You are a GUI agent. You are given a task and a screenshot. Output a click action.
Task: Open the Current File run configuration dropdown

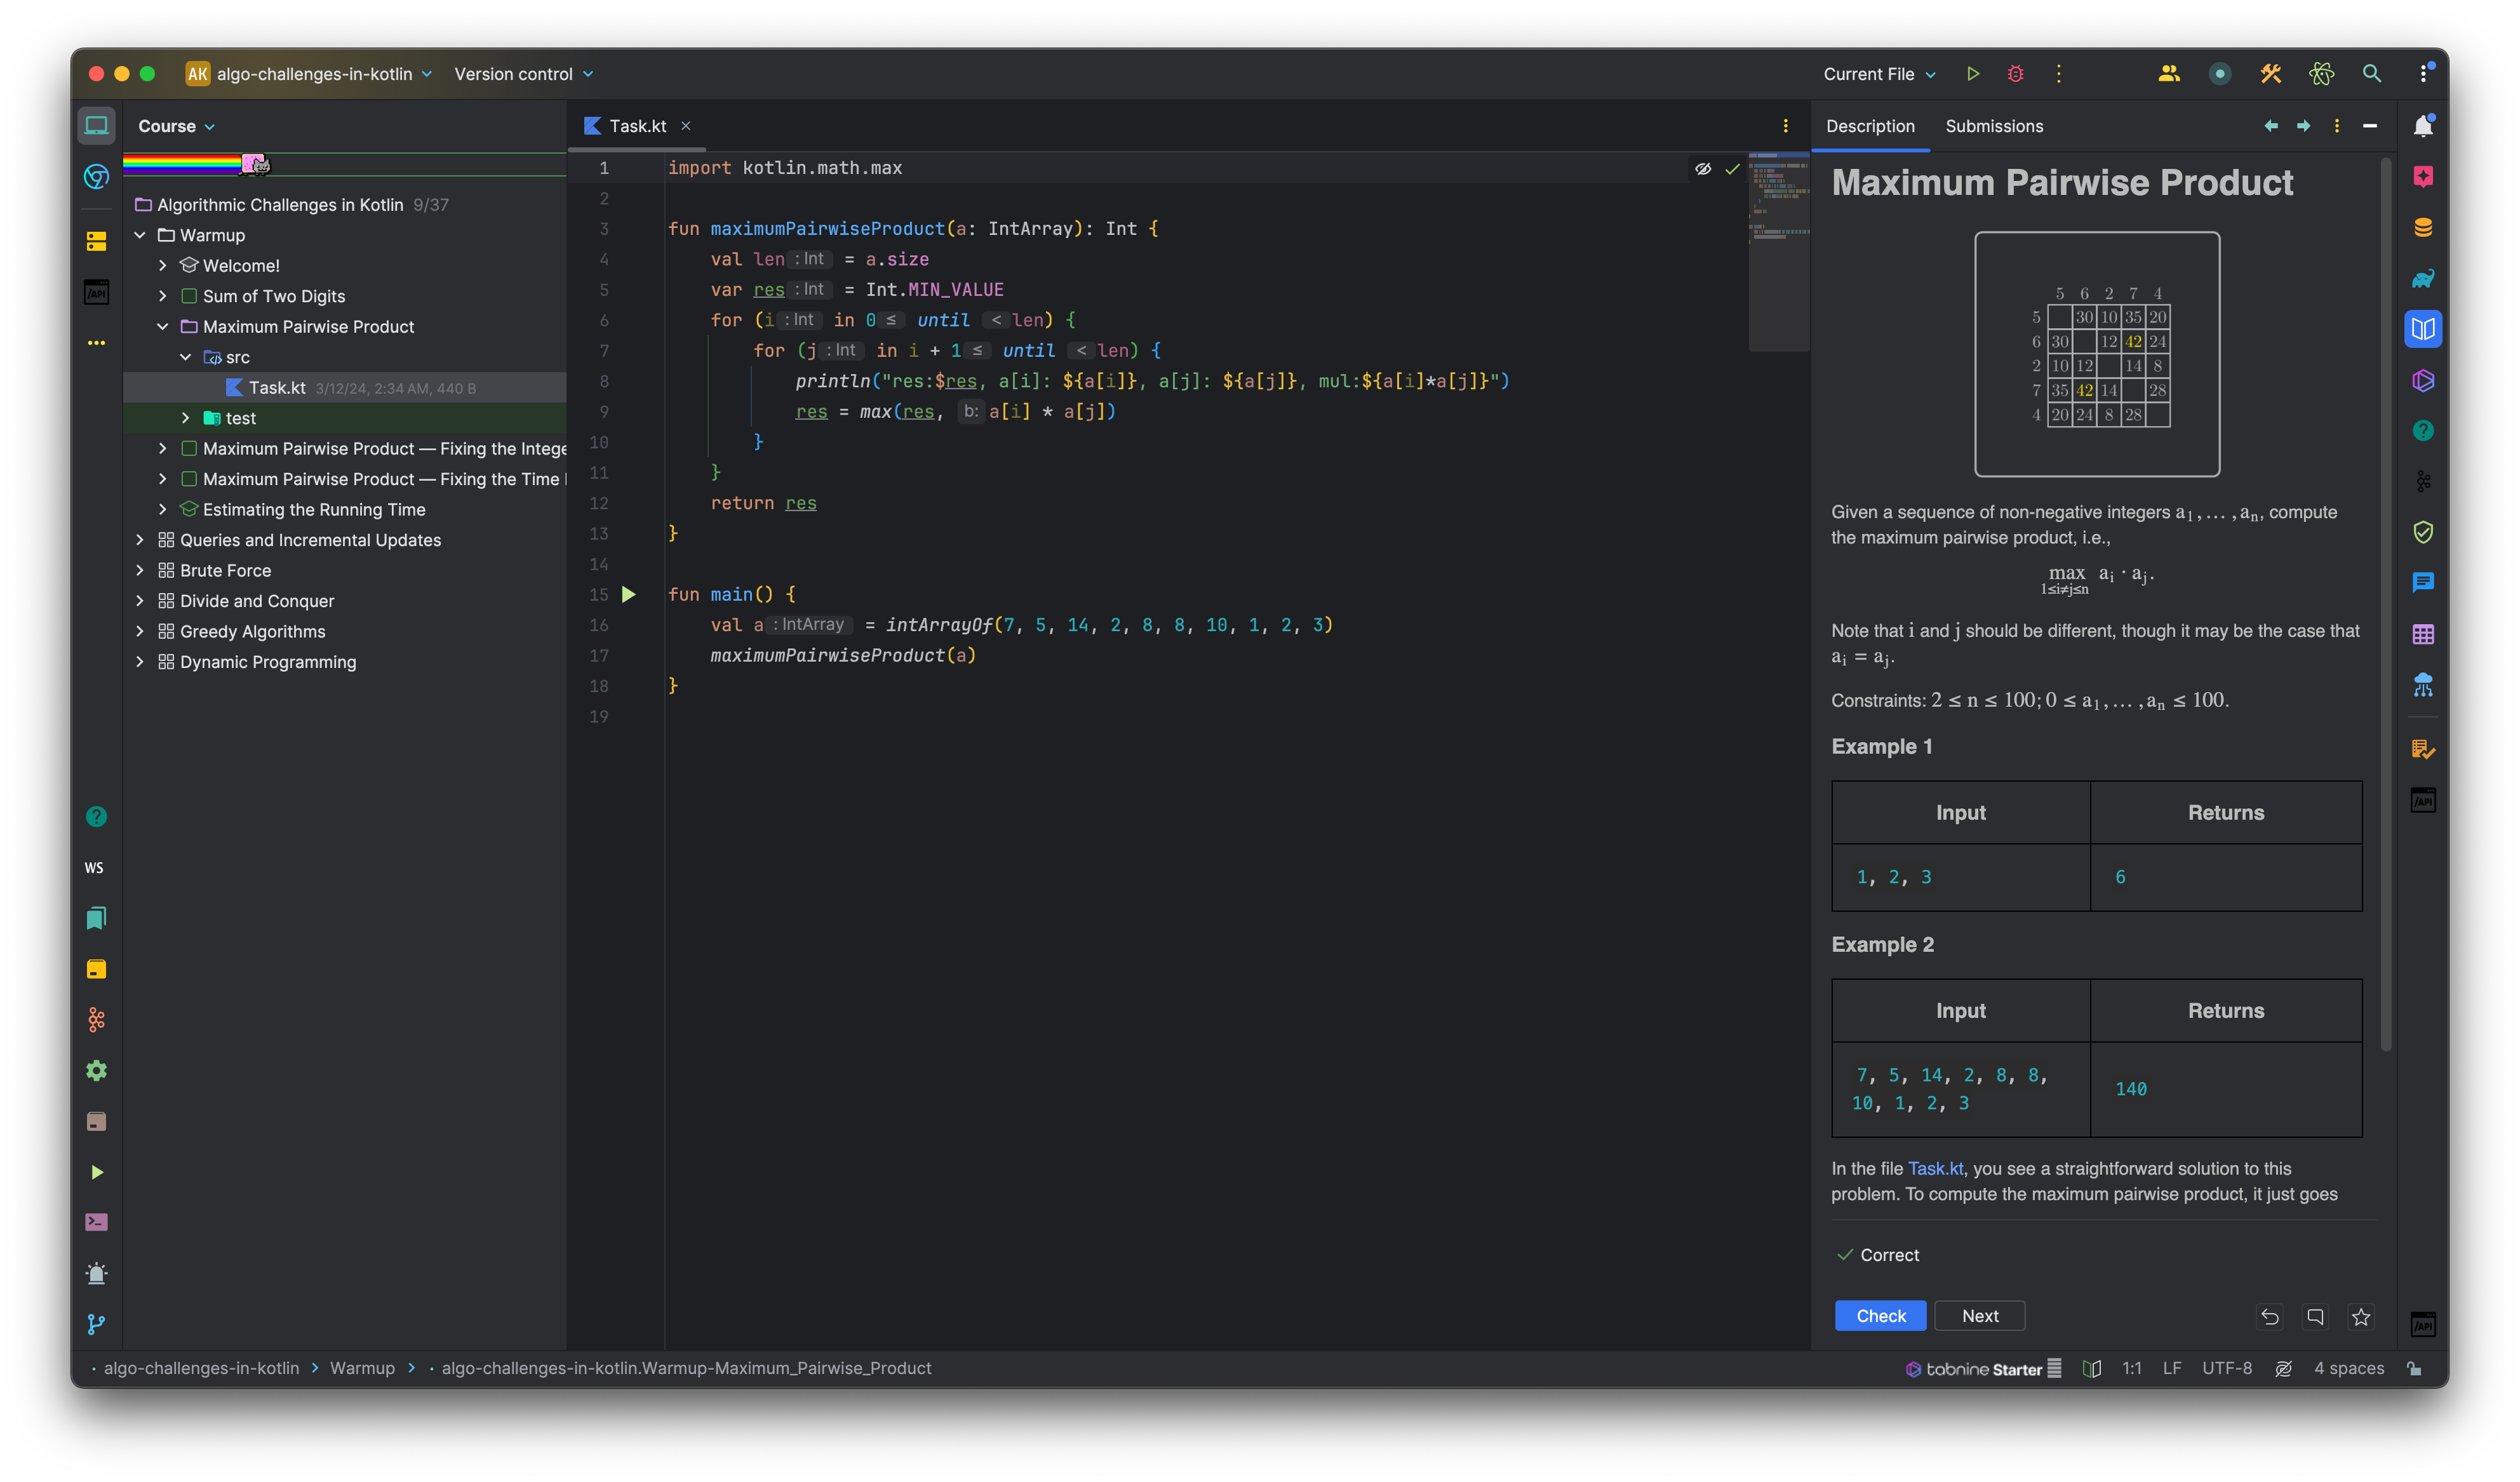1879,74
